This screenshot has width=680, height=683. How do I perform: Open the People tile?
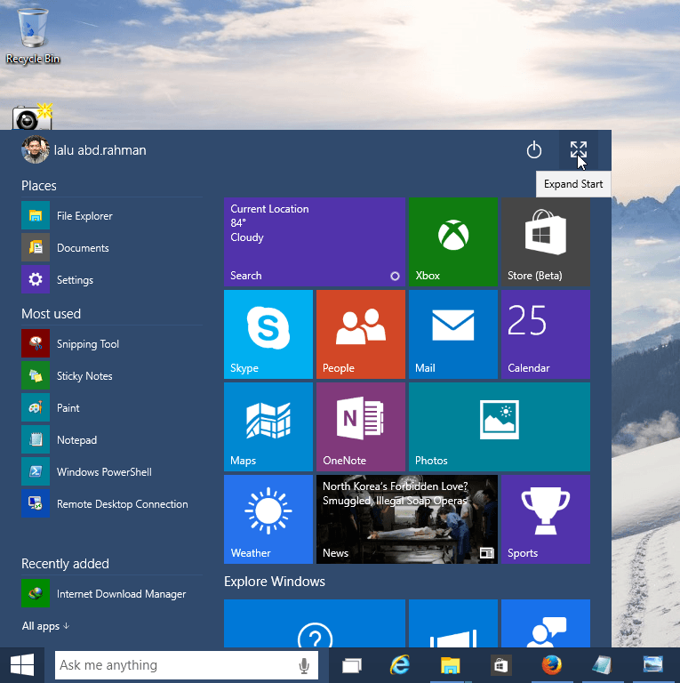361,334
